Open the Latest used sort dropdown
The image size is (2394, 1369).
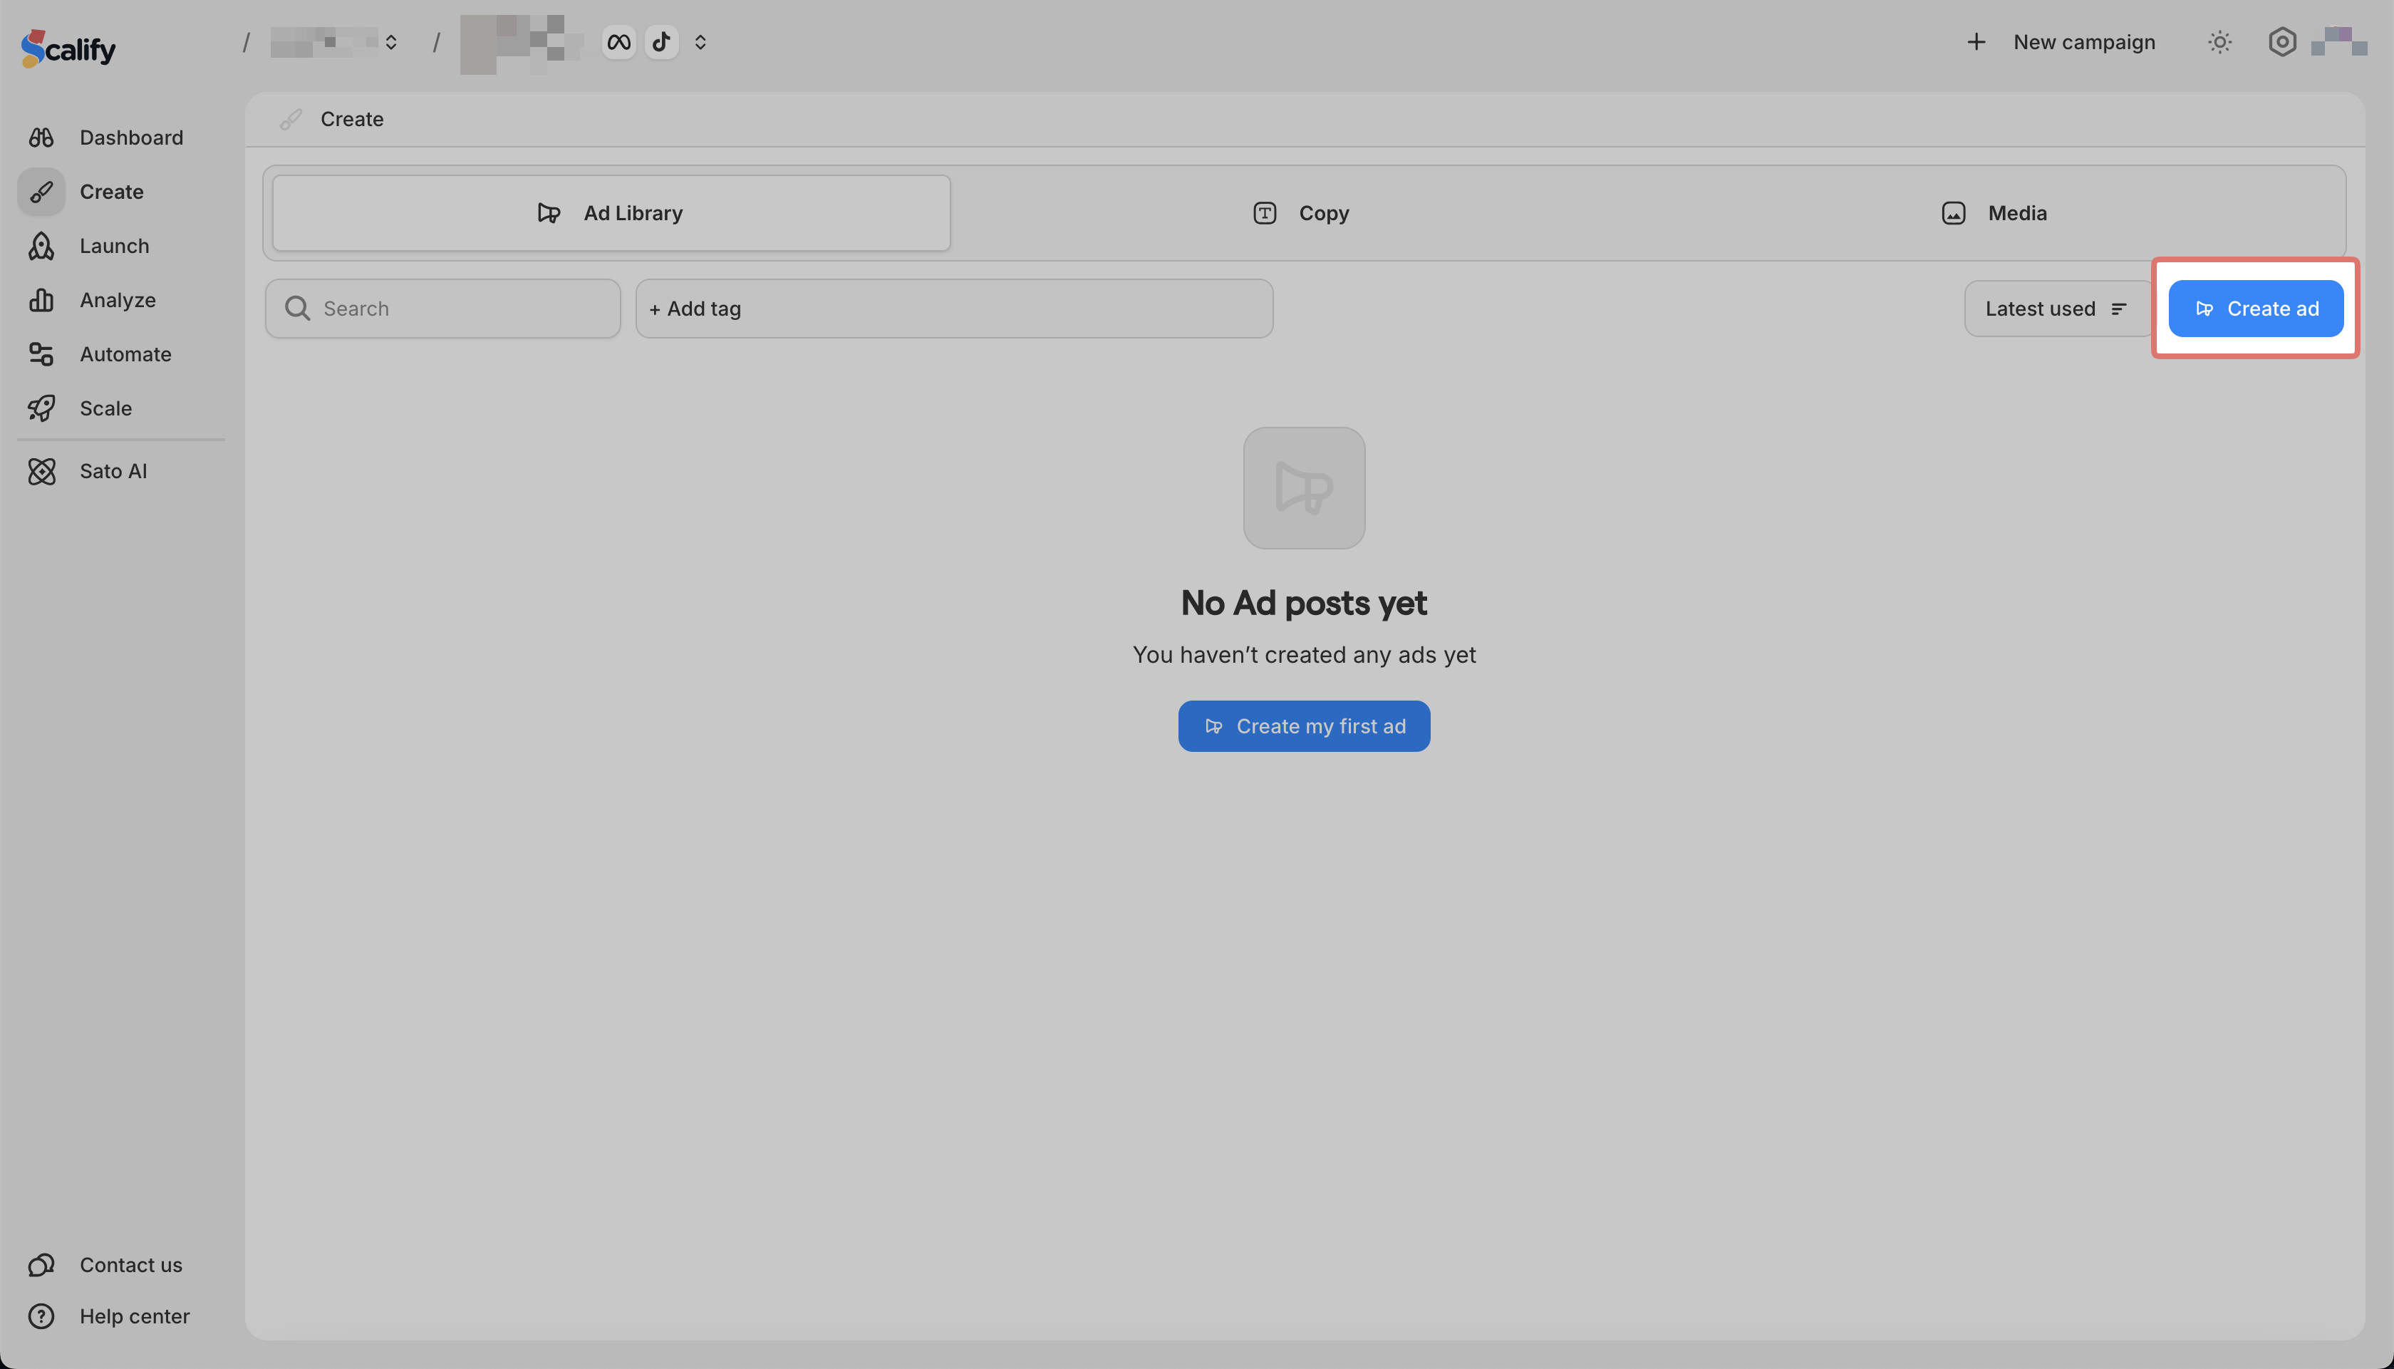point(2056,309)
